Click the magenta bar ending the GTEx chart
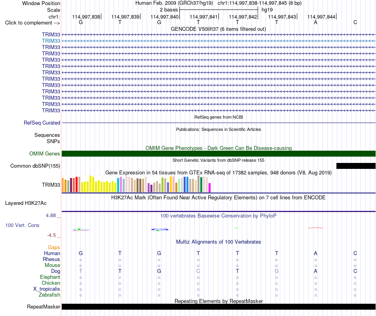The height and width of the screenshot is (316, 376). coord(210,187)
